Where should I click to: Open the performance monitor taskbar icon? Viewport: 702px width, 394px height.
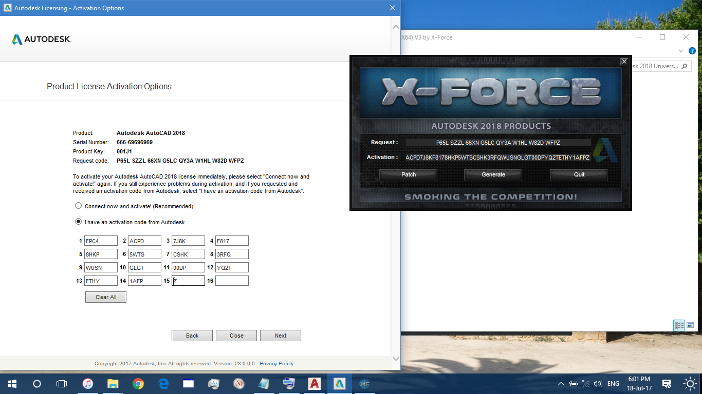[x=214, y=384]
